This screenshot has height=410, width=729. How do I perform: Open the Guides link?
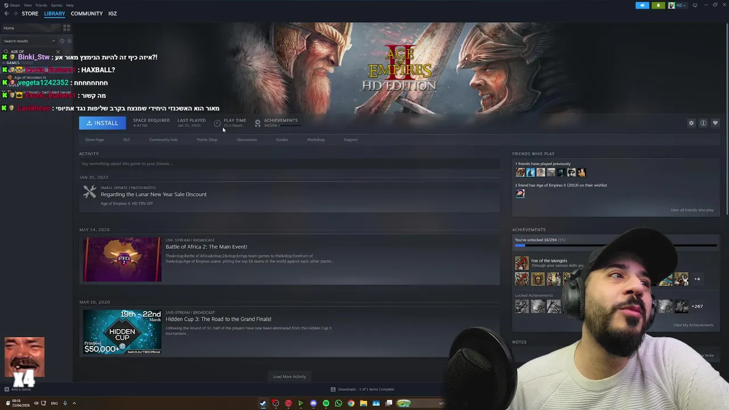(x=282, y=140)
